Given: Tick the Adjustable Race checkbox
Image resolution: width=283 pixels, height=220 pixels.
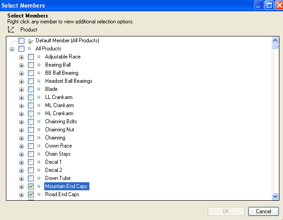Looking at the screenshot, I should pyautogui.click(x=31, y=57).
